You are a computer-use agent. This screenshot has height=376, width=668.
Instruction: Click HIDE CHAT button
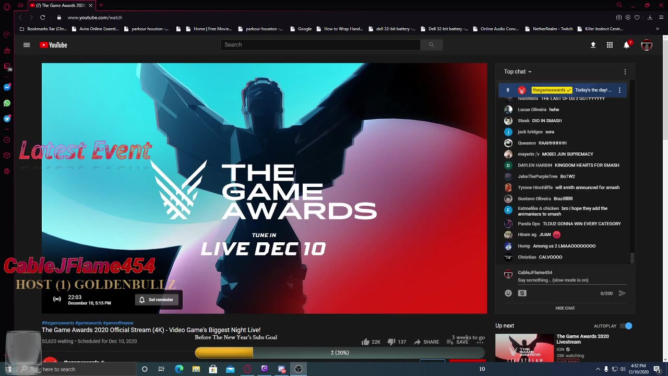(565, 308)
